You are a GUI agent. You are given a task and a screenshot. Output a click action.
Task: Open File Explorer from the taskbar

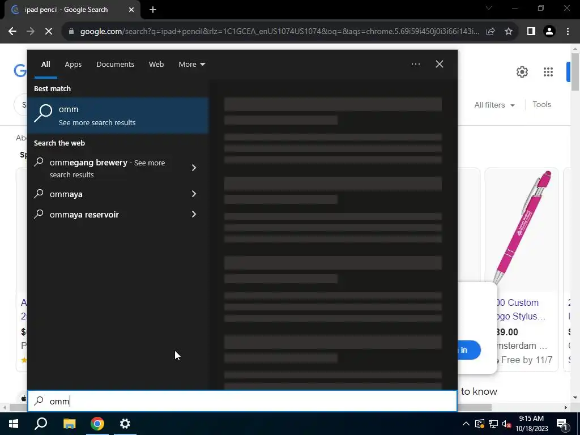(69, 424)
